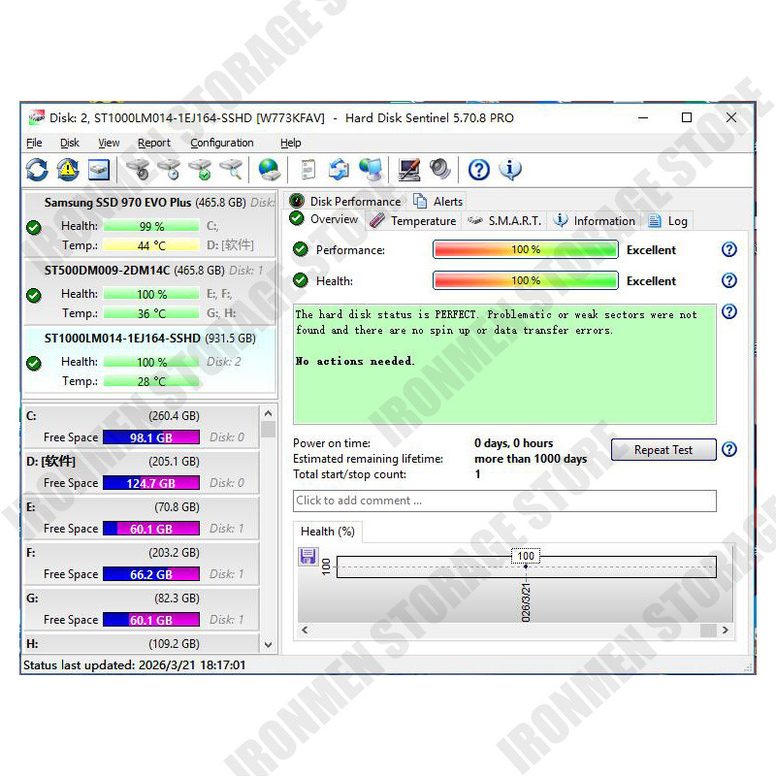Open the Report menu
The height and width of the screenshot is (776, 776).
click(154, 143)
